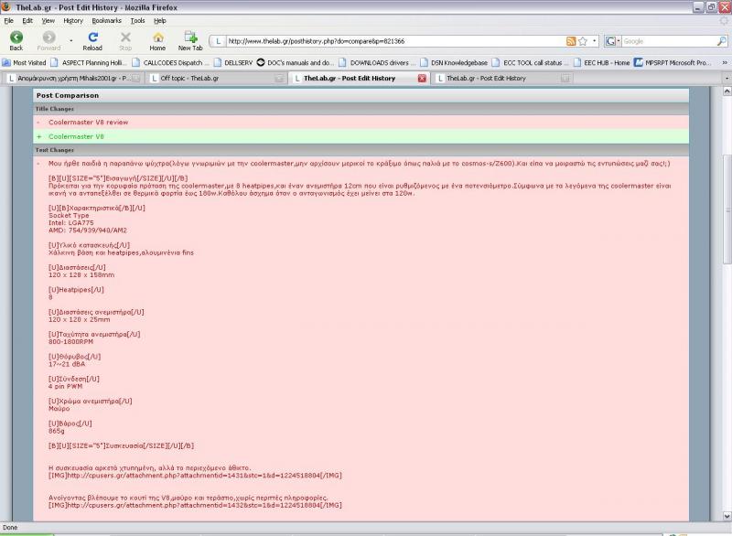This screenshot has width=732, height=536.
Task: Open the search engine selector dropdown
Action: tap(612, 41)
